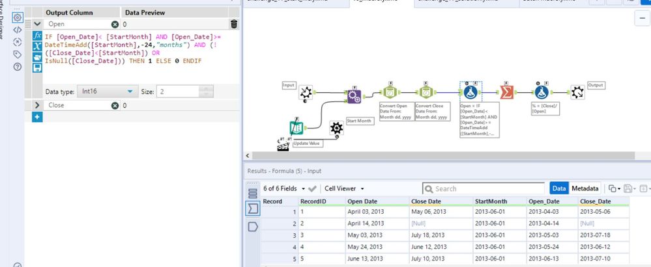Image resolution: width=651 pixels, height=267 pixels.
Task: Copy results with the clipboard icon
Action: [x=614, y=189]
